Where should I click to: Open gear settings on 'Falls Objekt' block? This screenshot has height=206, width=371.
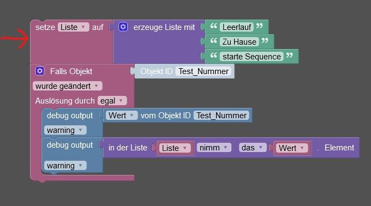pos(40,71)
